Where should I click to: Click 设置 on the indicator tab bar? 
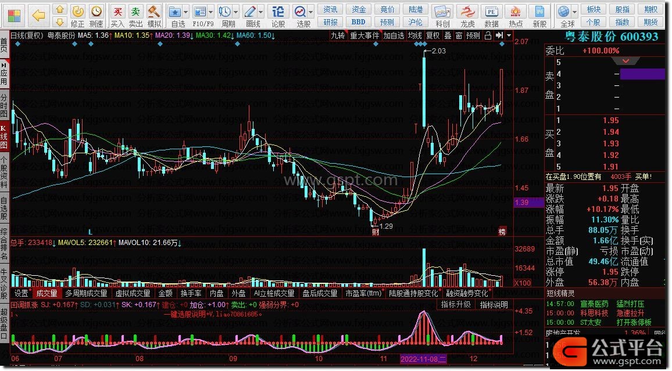21,294
